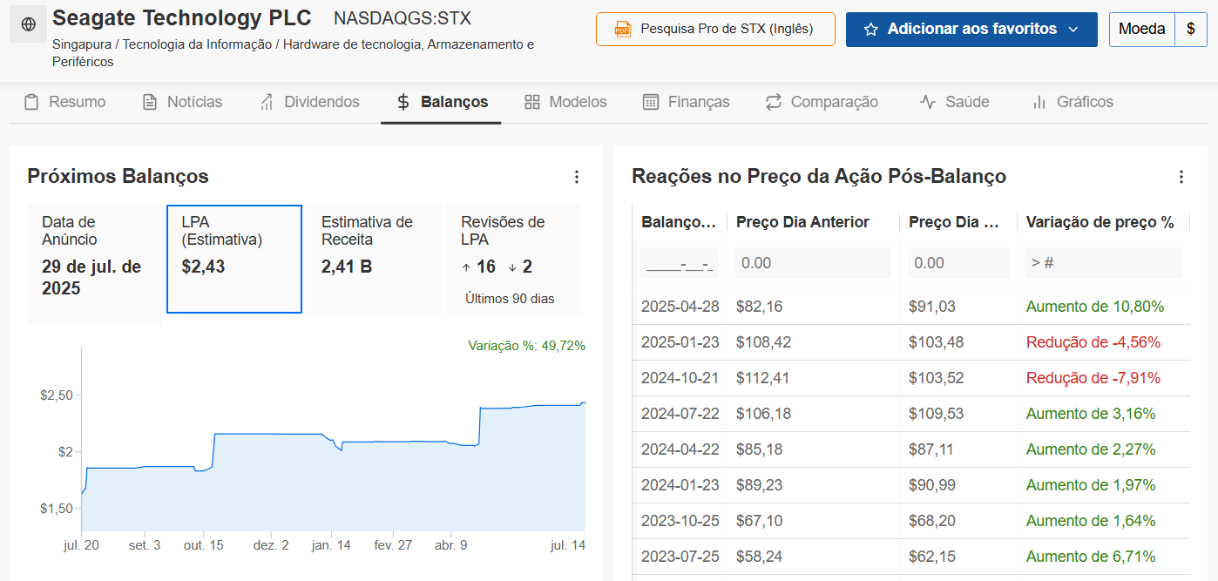
Task: Open the Resumo tab
Action: point(64,102)
